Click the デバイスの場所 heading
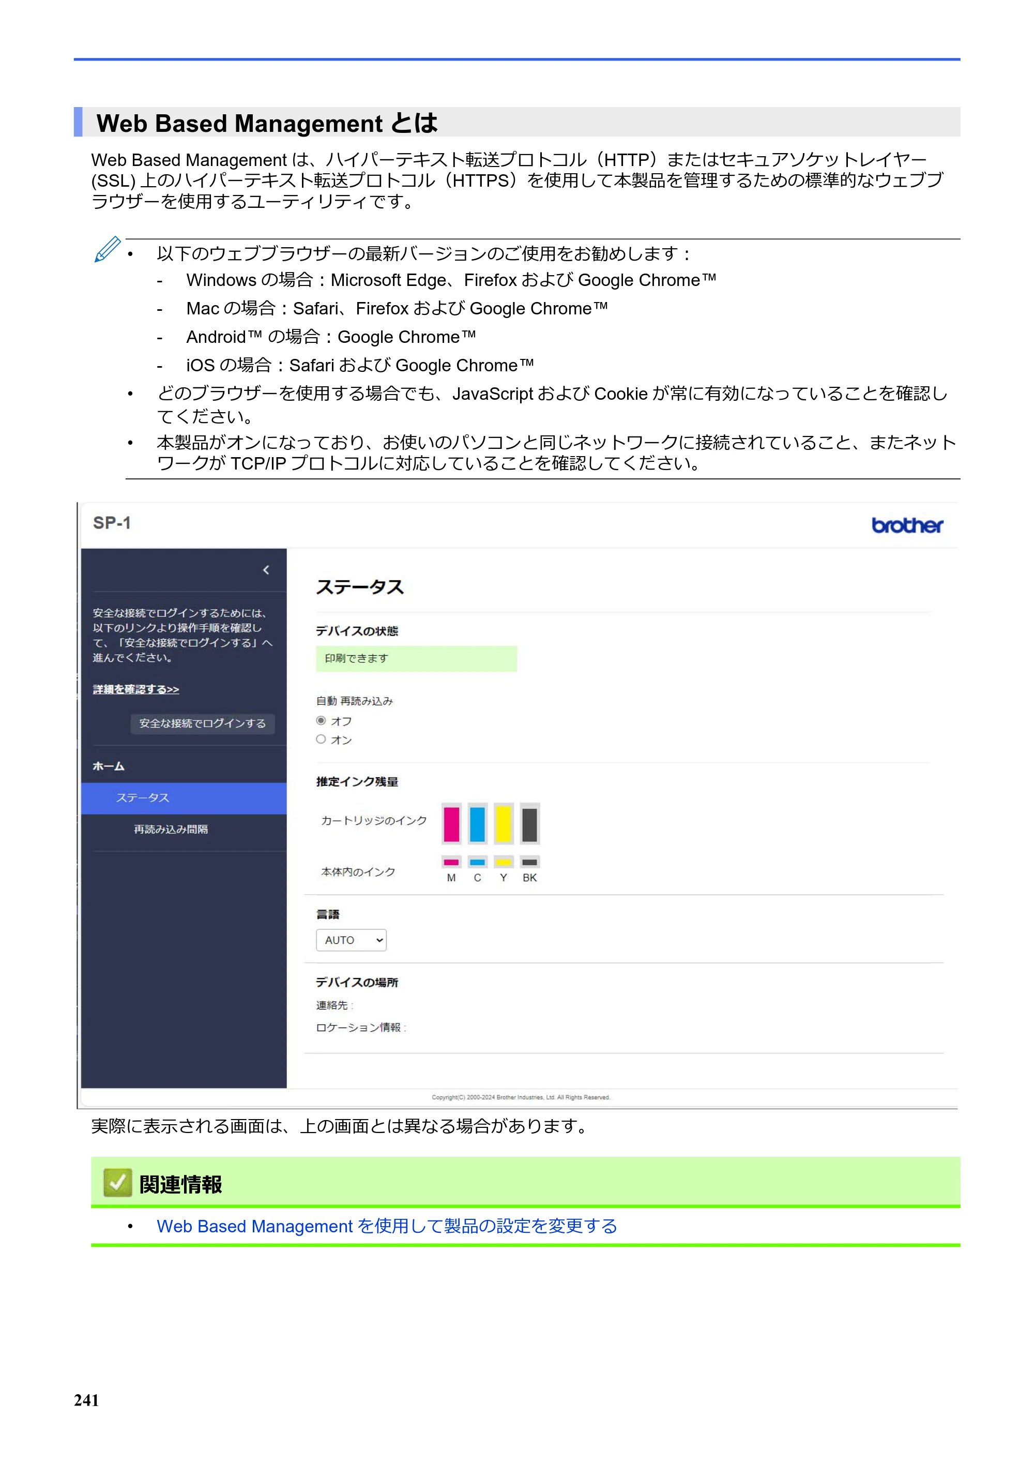The height and width of the screenshot is (1464, 1034). 357,983
